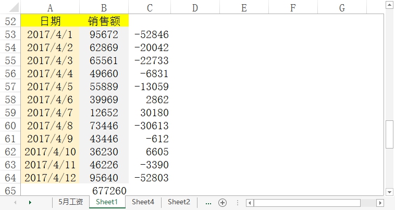The image size is (395, 210).
Task: Select sales cell 62869
Action: [x=104, y=47]
